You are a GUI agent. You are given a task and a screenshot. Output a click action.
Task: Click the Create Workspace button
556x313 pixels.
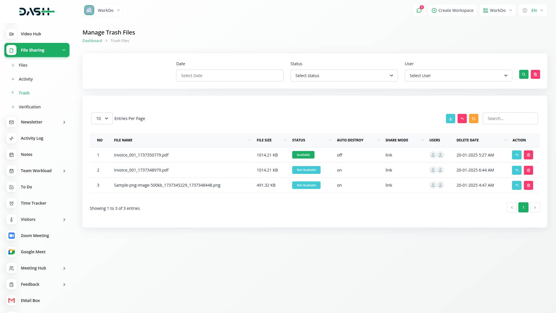[452, 10]
